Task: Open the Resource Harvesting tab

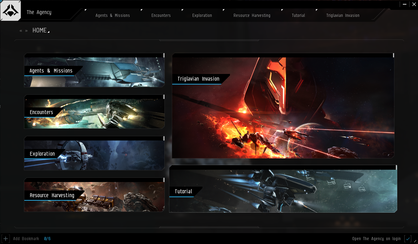Action: click(252, 15)
